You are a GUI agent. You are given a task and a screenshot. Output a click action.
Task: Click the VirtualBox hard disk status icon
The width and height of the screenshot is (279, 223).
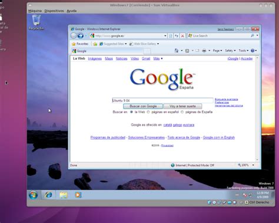tap(209, 202)
